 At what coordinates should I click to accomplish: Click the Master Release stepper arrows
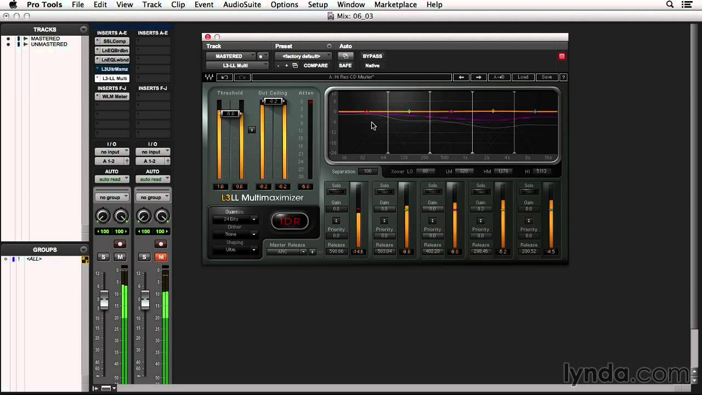312,252
